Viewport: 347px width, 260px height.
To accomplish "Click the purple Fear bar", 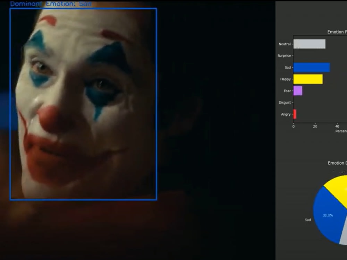I will 298,91.
